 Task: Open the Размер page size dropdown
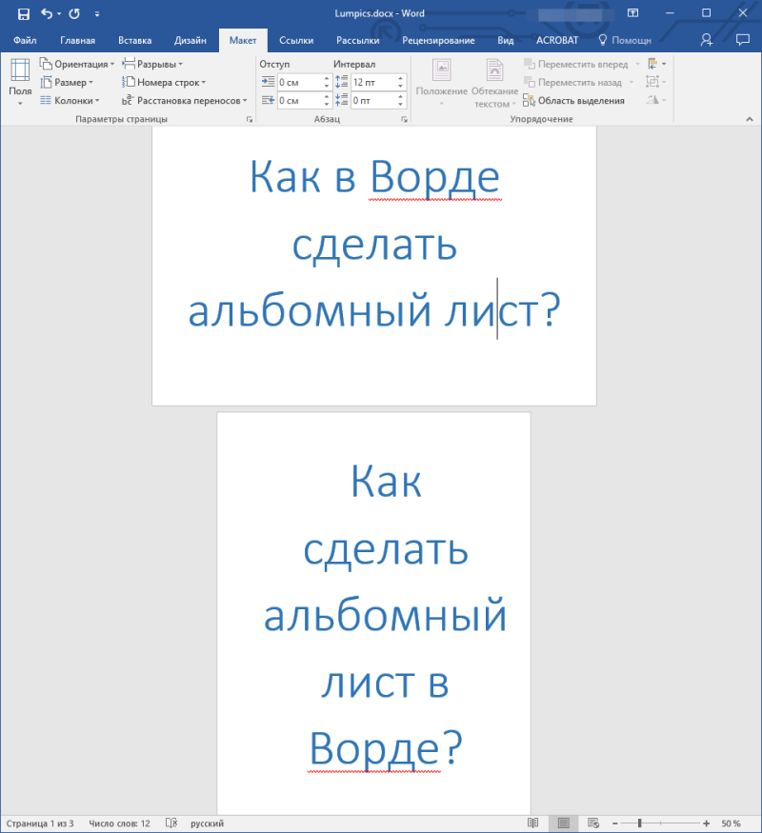click(67, 82)
